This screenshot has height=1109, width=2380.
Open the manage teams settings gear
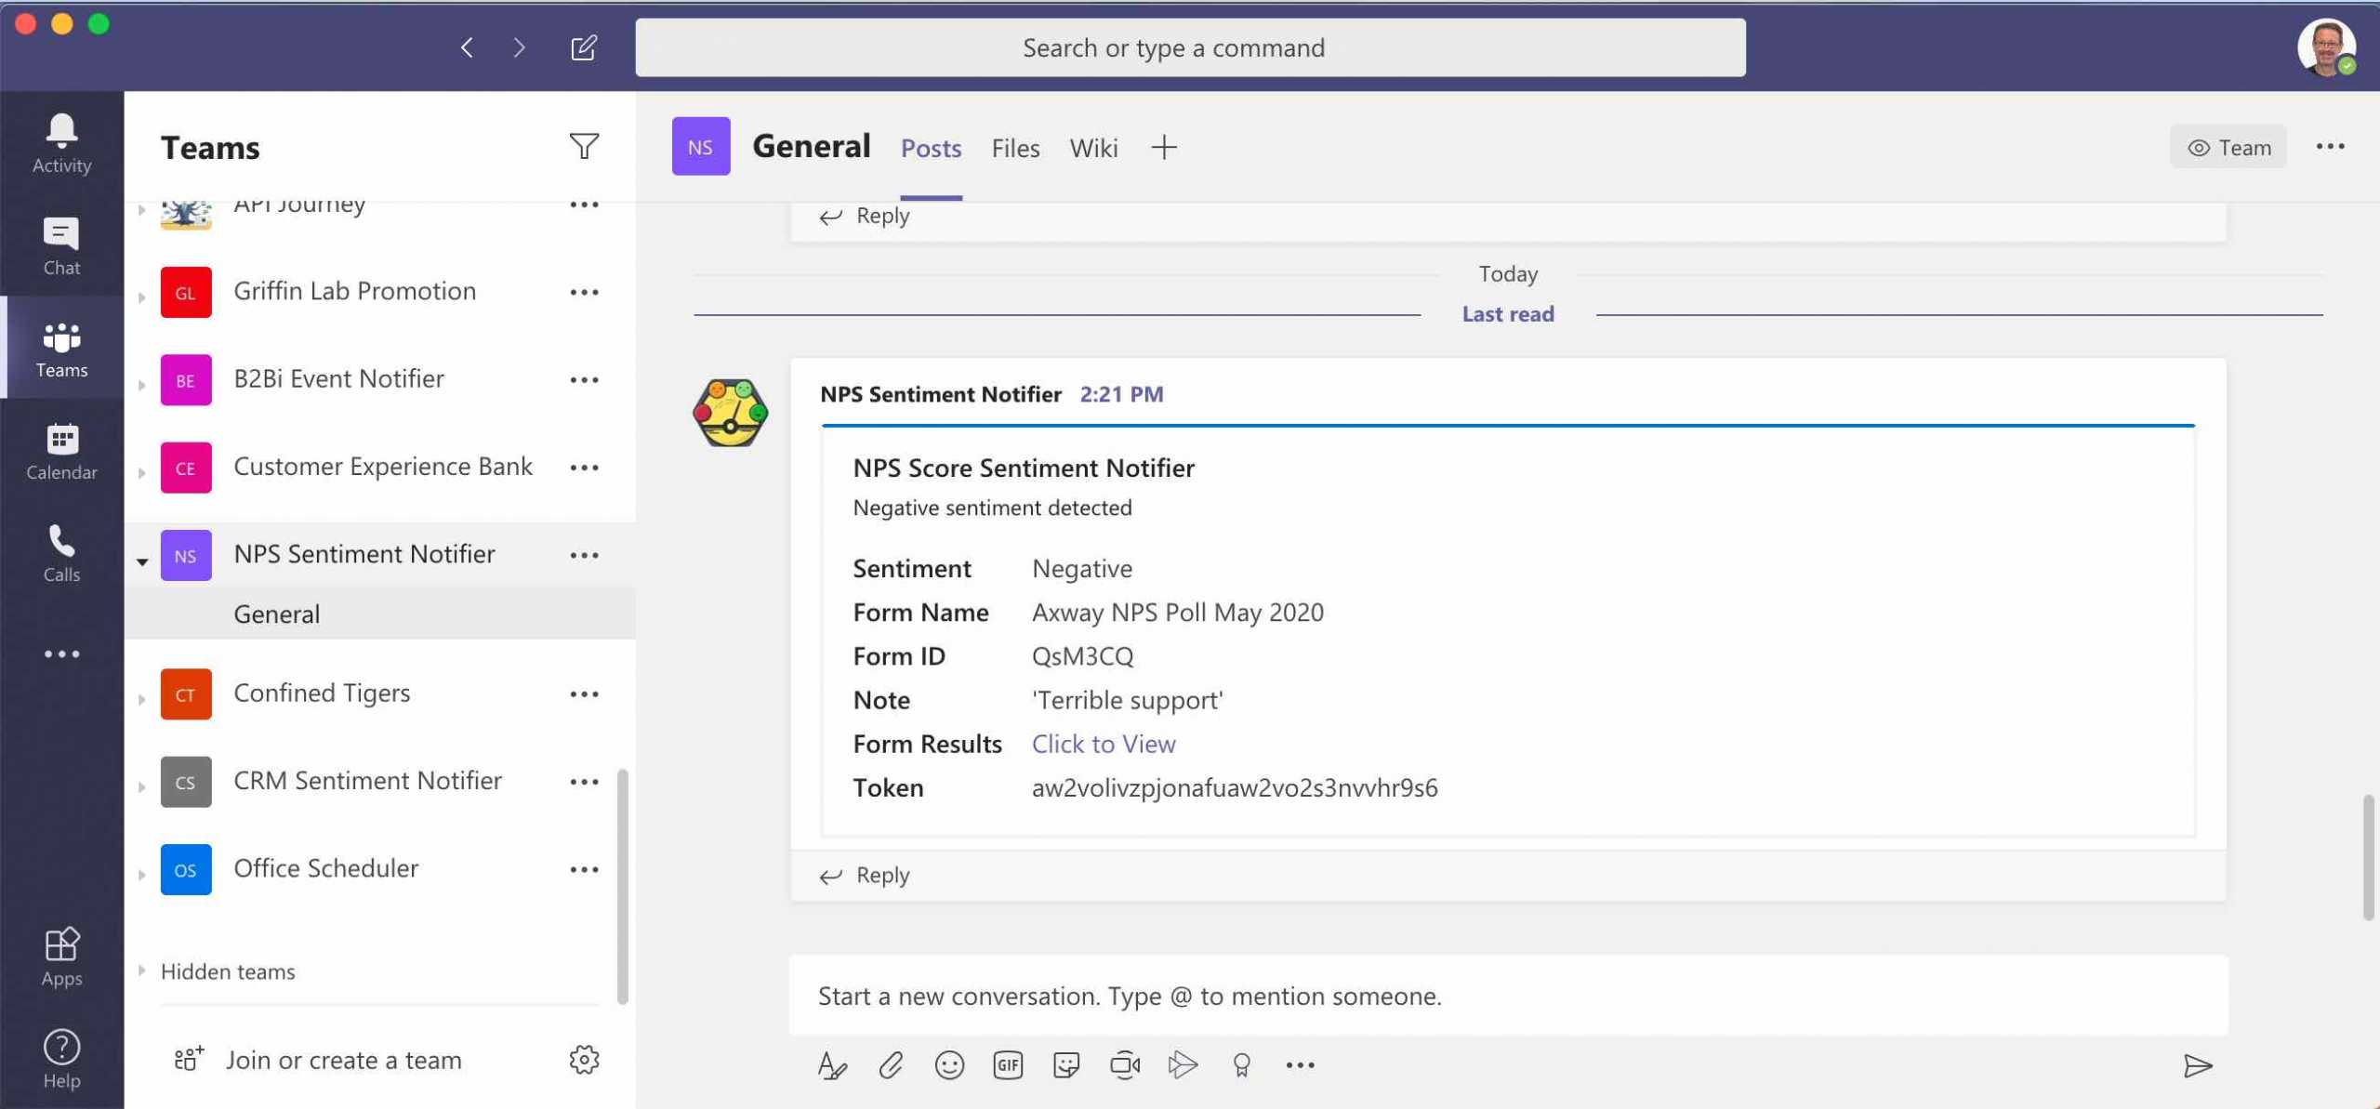tap(584, 1059)
